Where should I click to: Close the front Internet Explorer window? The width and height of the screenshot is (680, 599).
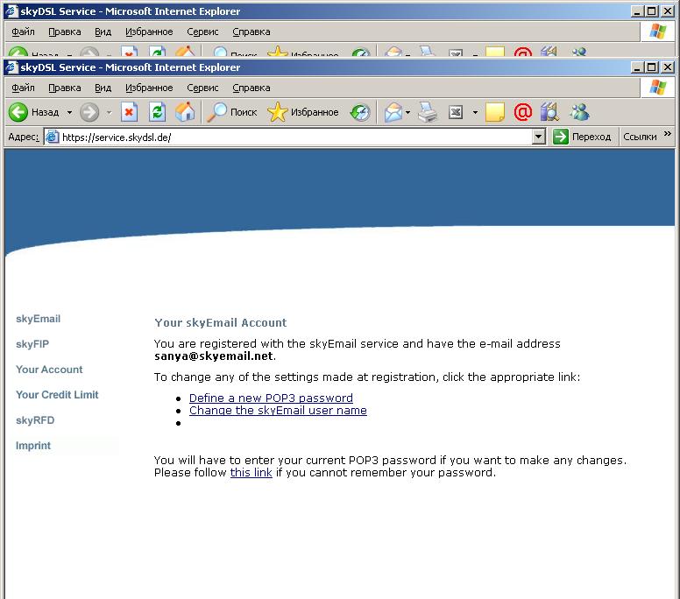coord(668,67)
